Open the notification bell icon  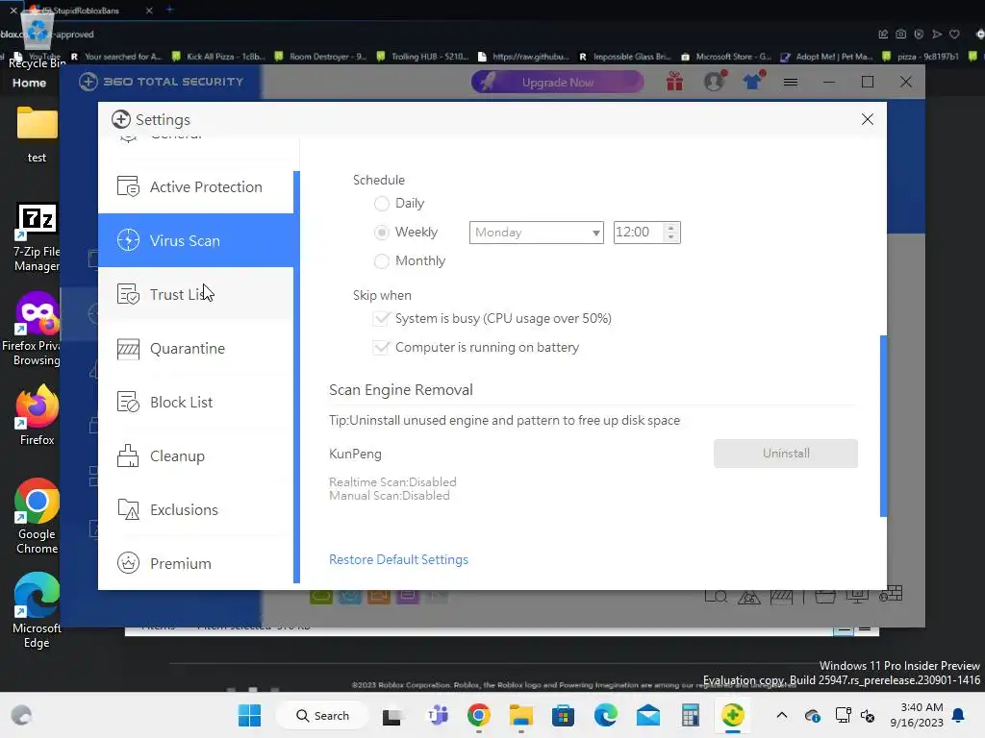point(959,715)
